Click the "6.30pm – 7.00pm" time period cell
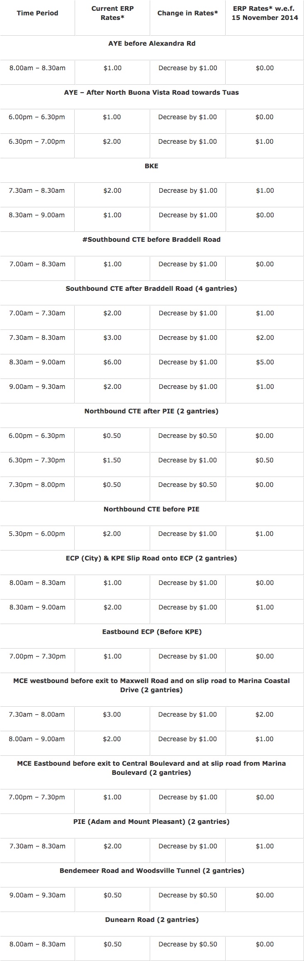This screenshot has width=304, height=961. [x=37, y=142]
